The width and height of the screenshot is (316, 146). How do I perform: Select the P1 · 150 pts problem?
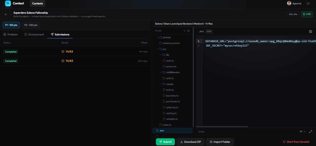(x=11, y=25)
